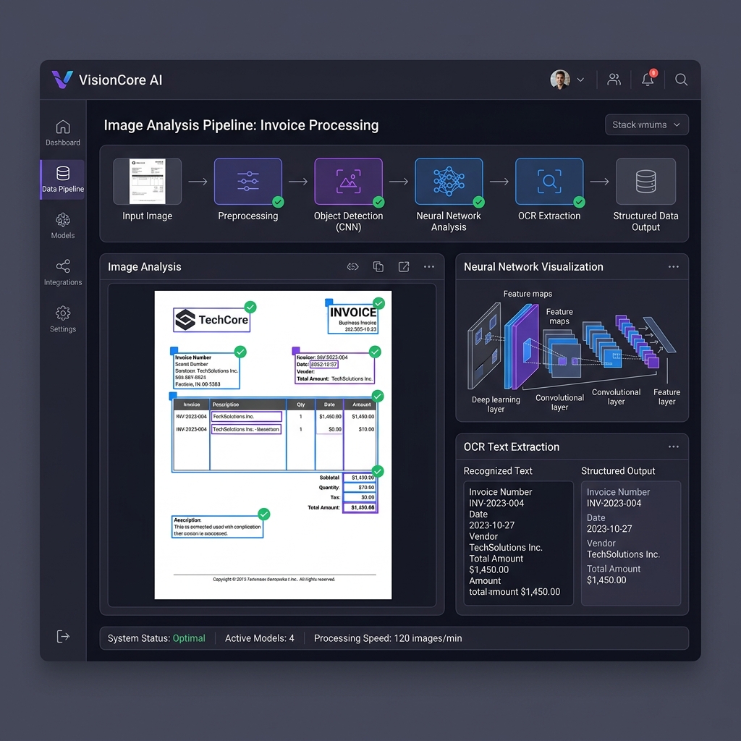The width and height of the screenshot is (741, 741).
Task: Click the link icon in Image Analysis
Action: tap(352, 267)
